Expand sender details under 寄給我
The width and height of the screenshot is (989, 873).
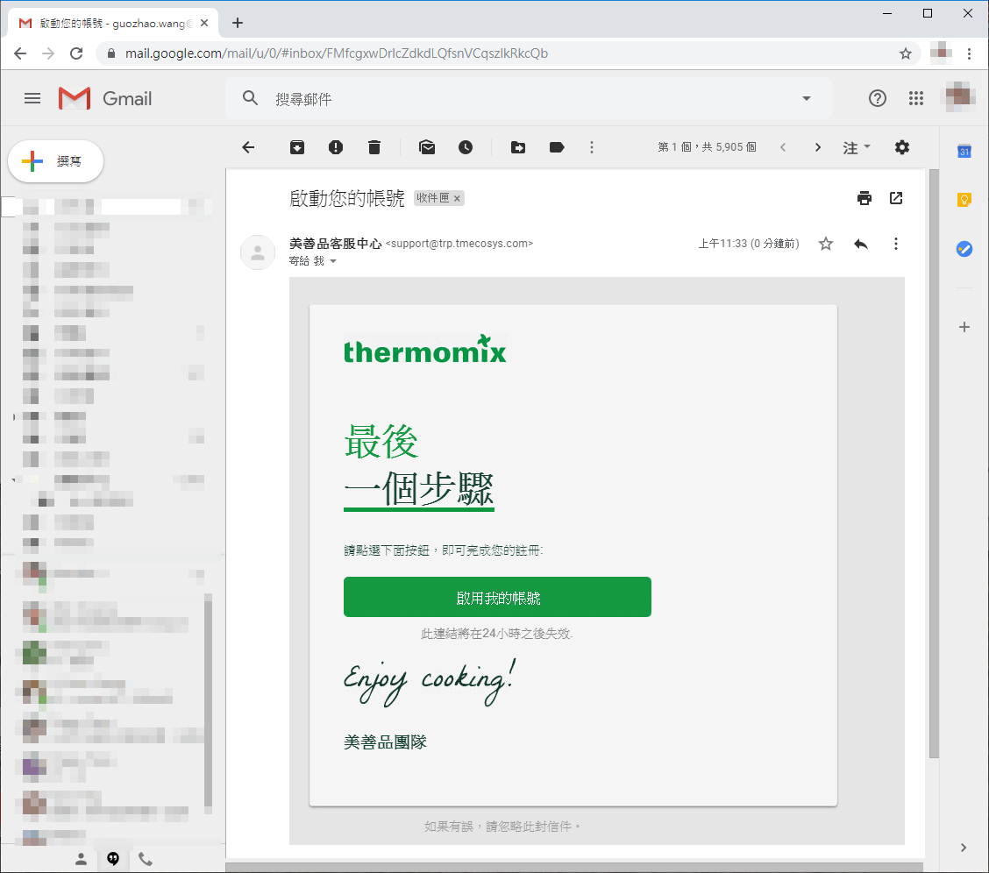pyautogui.click(x=332, y=260)
